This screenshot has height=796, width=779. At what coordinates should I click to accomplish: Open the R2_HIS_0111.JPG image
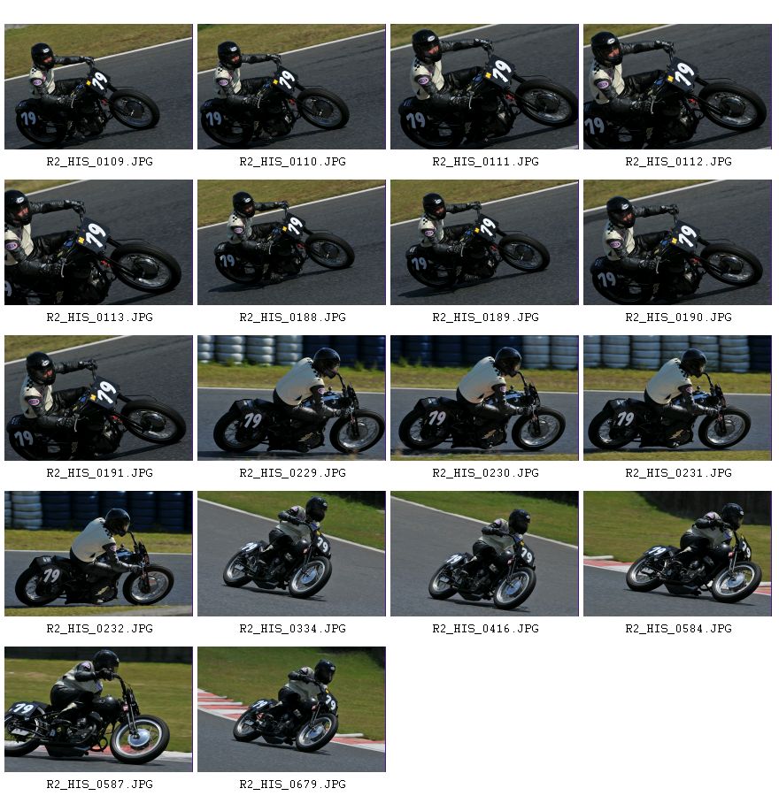[x=485, y=87]
